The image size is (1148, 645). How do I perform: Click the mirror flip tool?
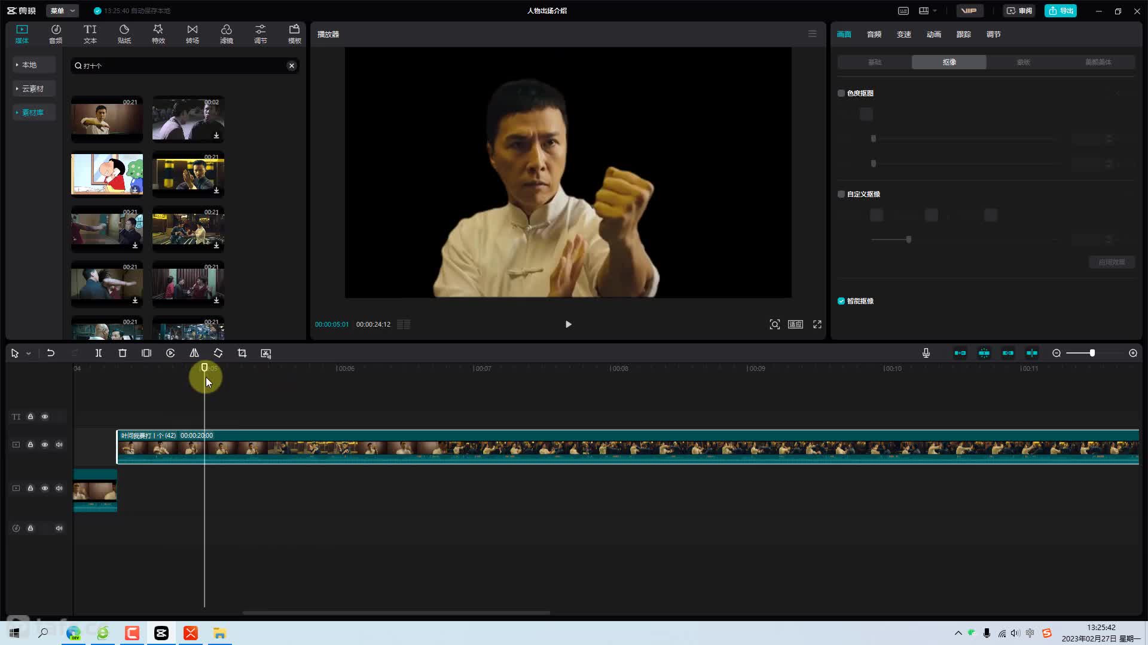point(194,353)
